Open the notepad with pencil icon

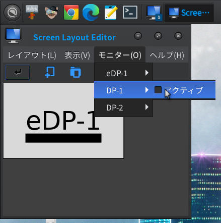point(111,12)
